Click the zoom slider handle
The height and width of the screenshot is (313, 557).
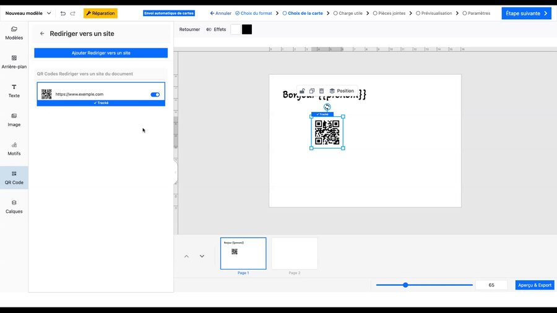(x=405, y=285)
